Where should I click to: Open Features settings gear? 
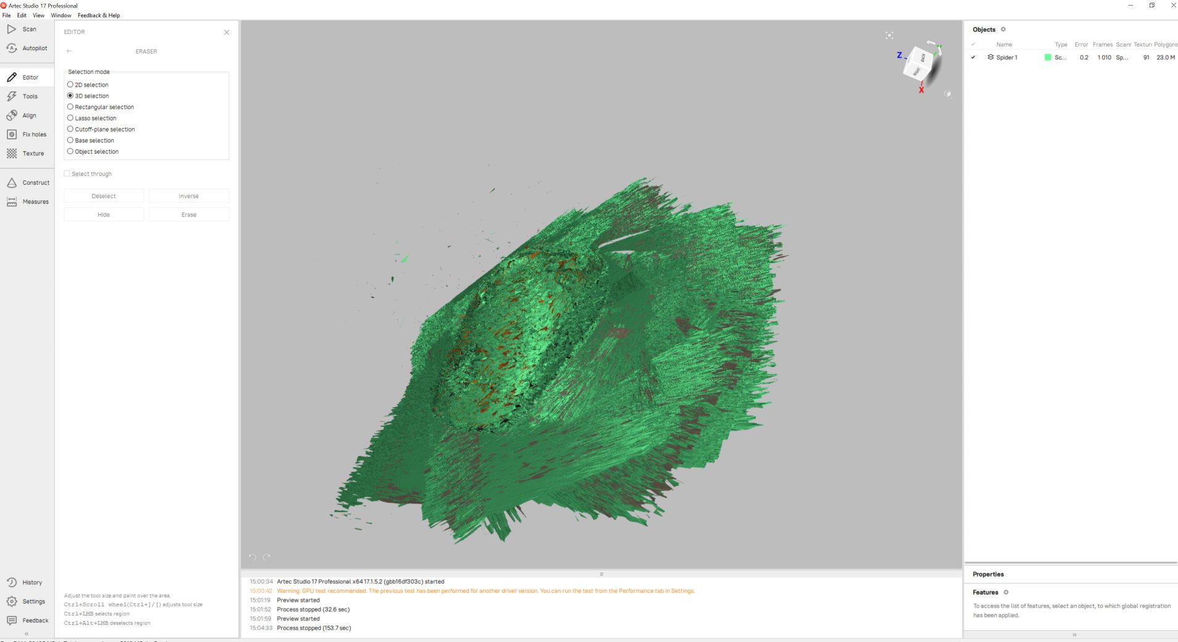(x=1006, y=593)
